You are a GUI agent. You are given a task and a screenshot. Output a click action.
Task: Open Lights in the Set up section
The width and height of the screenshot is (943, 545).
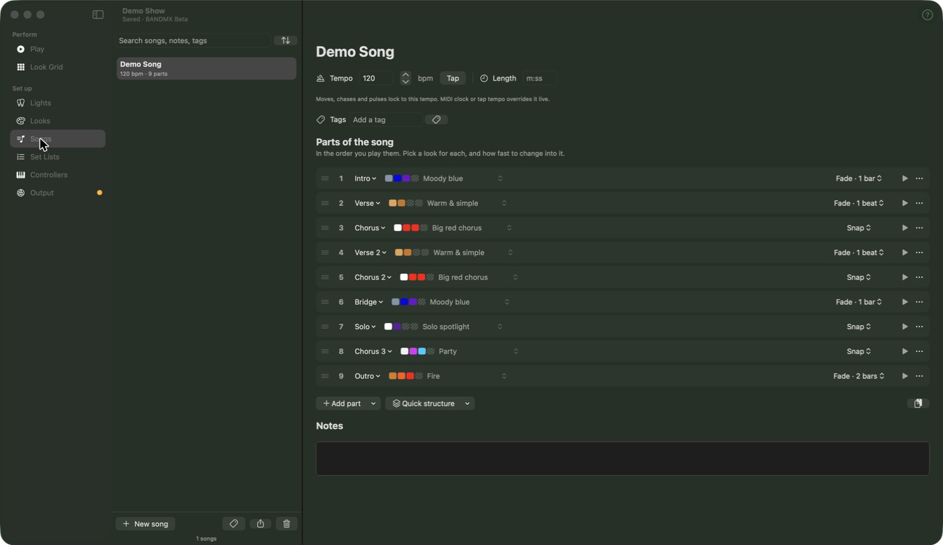[x=58, y=103]
